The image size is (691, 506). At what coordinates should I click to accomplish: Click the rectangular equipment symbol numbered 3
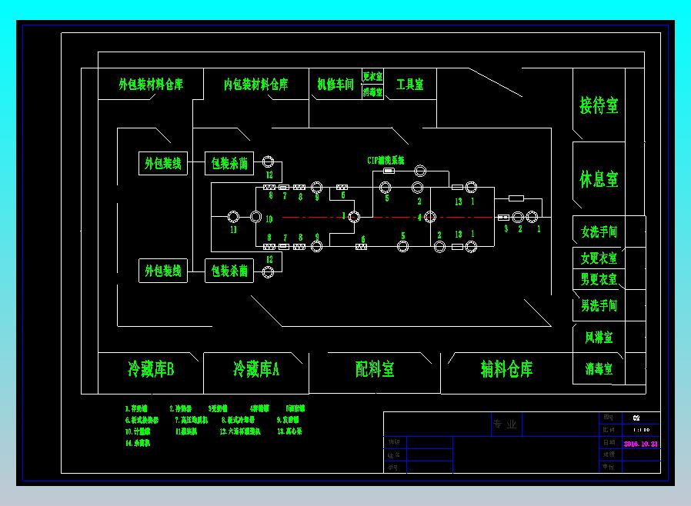(503, 217)
